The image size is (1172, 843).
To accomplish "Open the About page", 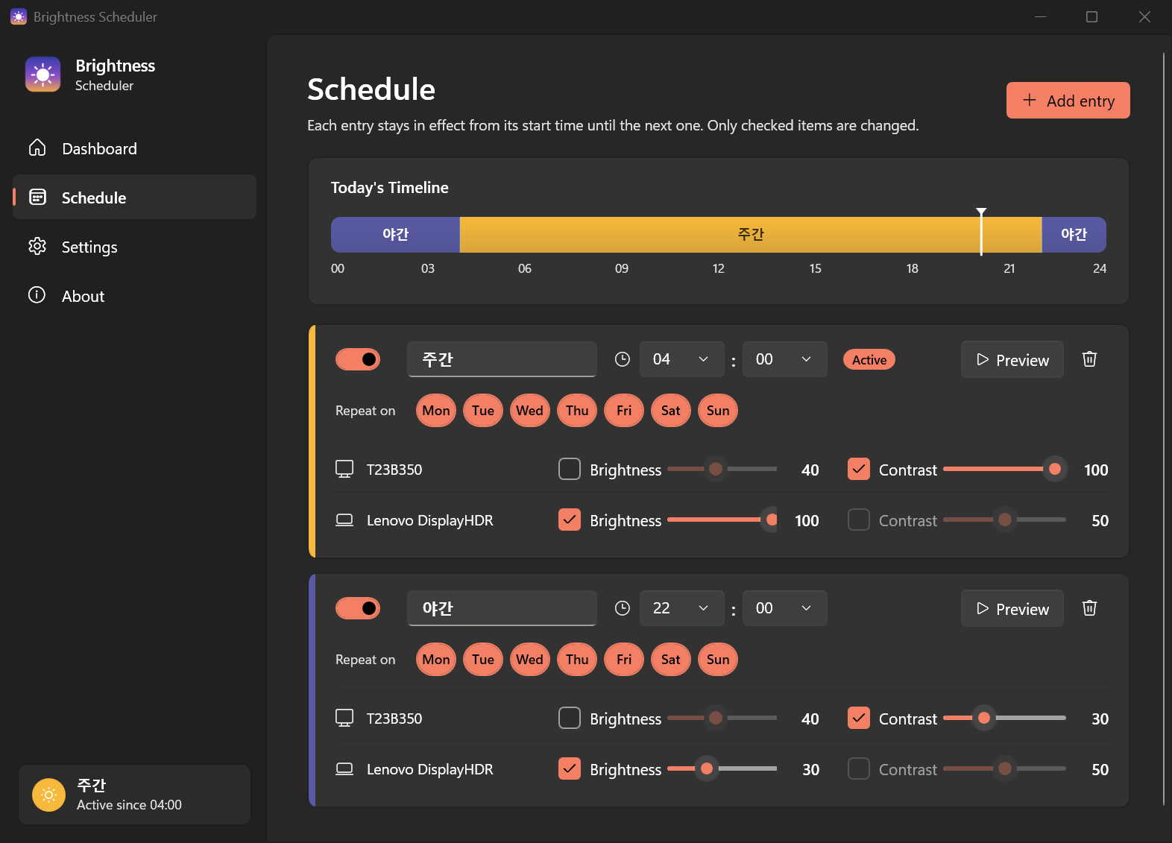I will pyautogui.click(x=134, y=295).
